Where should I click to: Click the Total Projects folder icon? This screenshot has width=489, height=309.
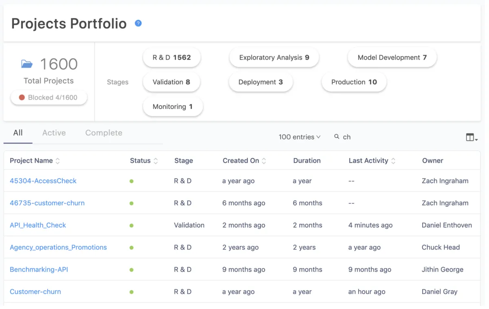pyautogui.click(x=27, y=64)
